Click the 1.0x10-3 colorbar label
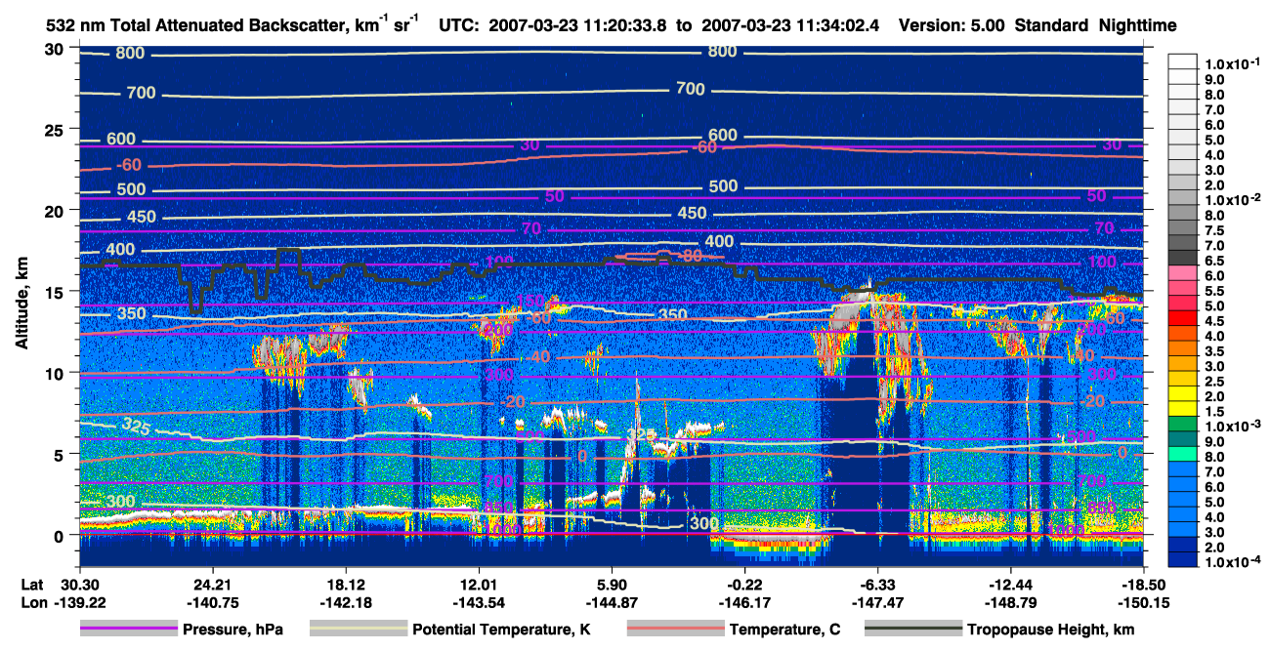The width and height of the screenshot is (1270, 651). (x=1233, y=427)
